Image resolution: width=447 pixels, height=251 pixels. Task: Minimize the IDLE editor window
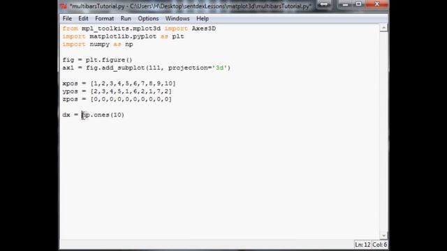345,4
